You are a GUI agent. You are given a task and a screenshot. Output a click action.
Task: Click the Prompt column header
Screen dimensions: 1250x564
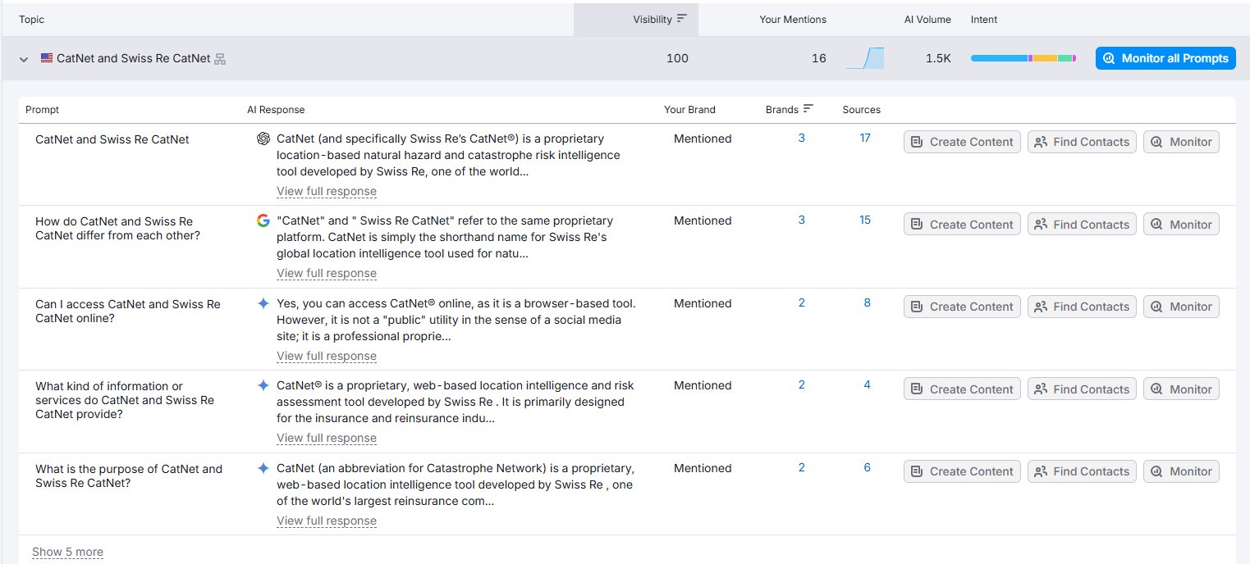pyautogui.click(x=42, y=109)
